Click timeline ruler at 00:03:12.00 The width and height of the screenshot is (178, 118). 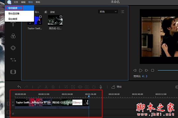[x=161, y=94]
